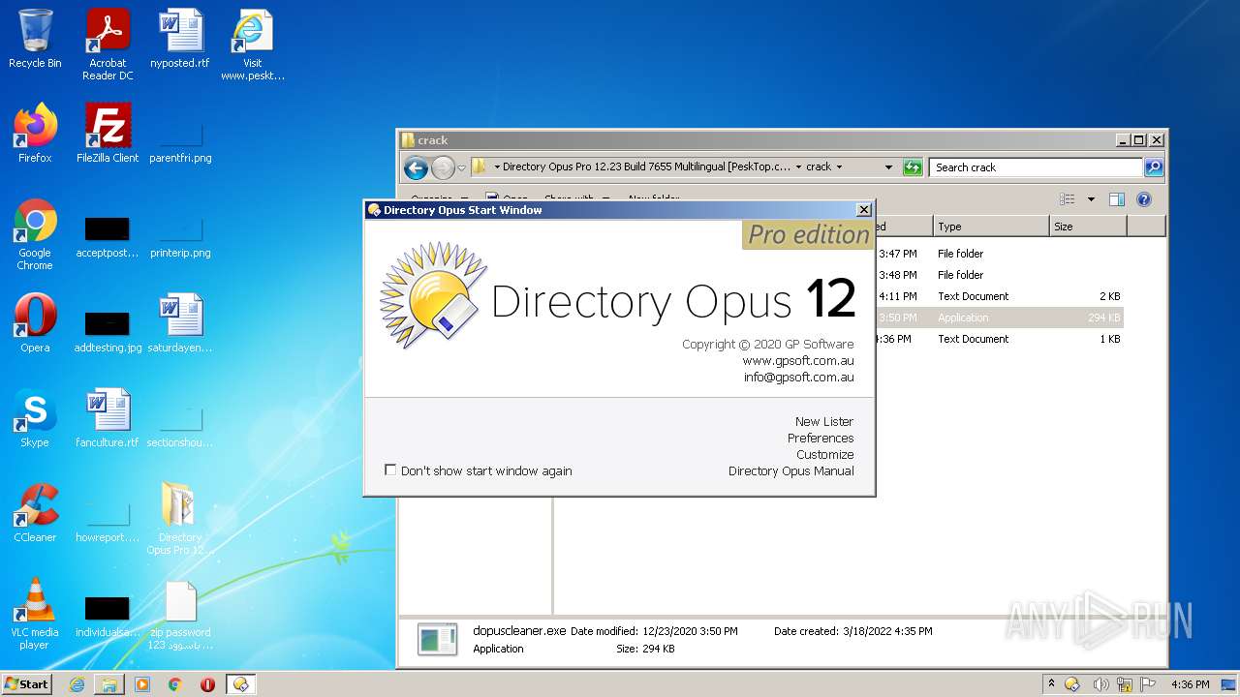
Task: Open the Recycle Bin desktop icon
Action: [x=35, y=39]
